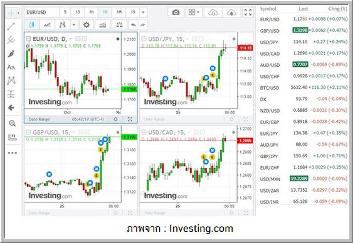Screen dimensions: 353x243
Task: Click the undo arrow in the toolbar
Action: click(x=134, y=25)
